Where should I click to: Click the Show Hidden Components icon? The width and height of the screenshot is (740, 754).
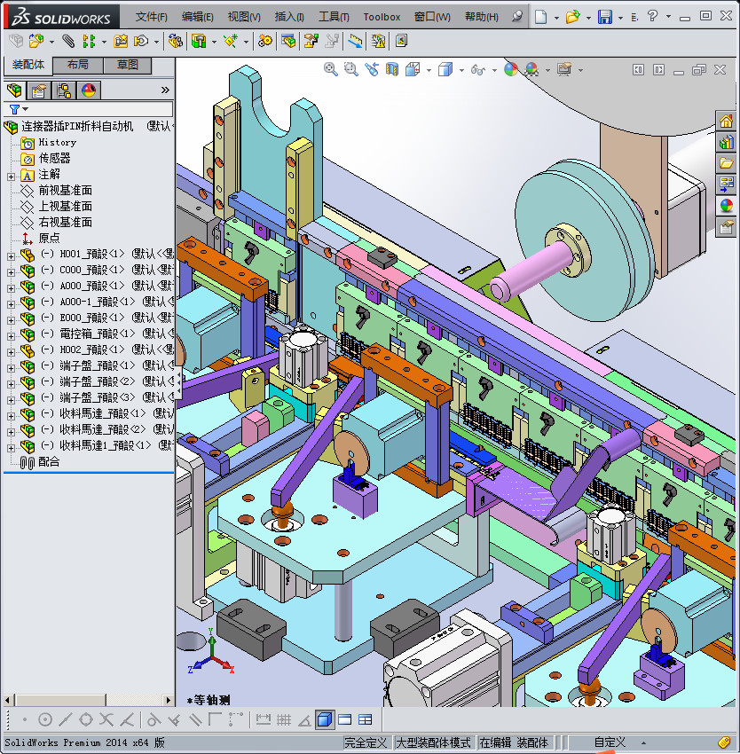pyautogui.click(x=175, y=42)
